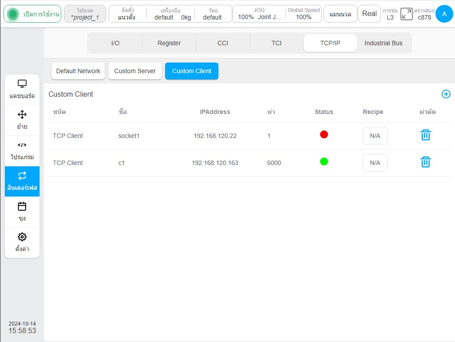The width and height of the screenshot is (455, 342).
Task: Open the วัตถุ default payload setting
Action: point(213,14)
